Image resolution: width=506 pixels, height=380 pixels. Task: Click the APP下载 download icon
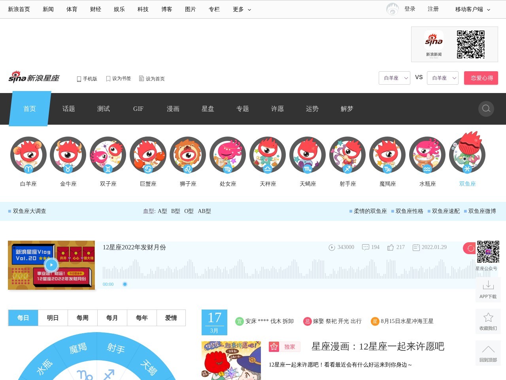[x=488, y=285]
